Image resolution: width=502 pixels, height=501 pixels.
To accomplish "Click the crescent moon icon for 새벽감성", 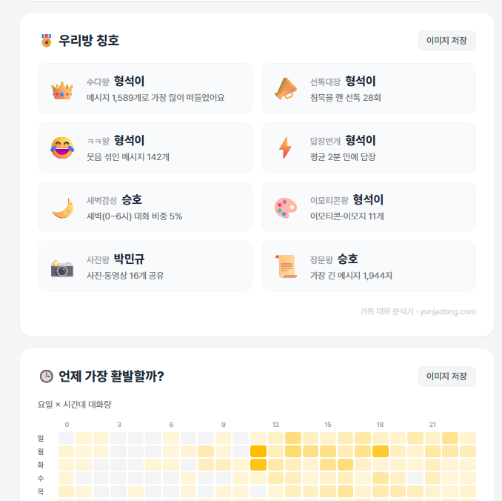I will (63, 208).
